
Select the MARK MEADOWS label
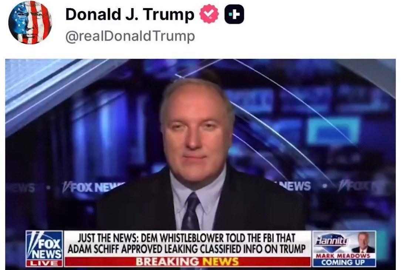click(343, 256)
